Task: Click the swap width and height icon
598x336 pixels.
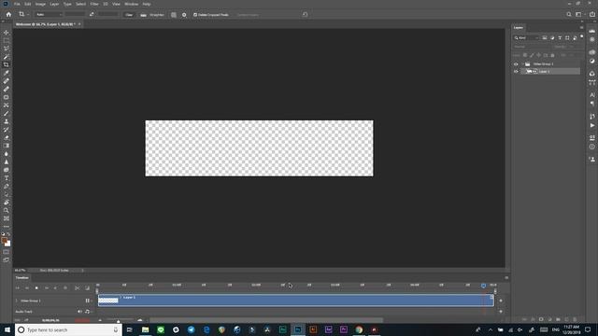Action: (92, 15)
